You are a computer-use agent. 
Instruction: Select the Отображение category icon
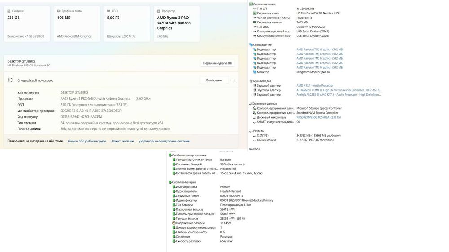point(251,45)
